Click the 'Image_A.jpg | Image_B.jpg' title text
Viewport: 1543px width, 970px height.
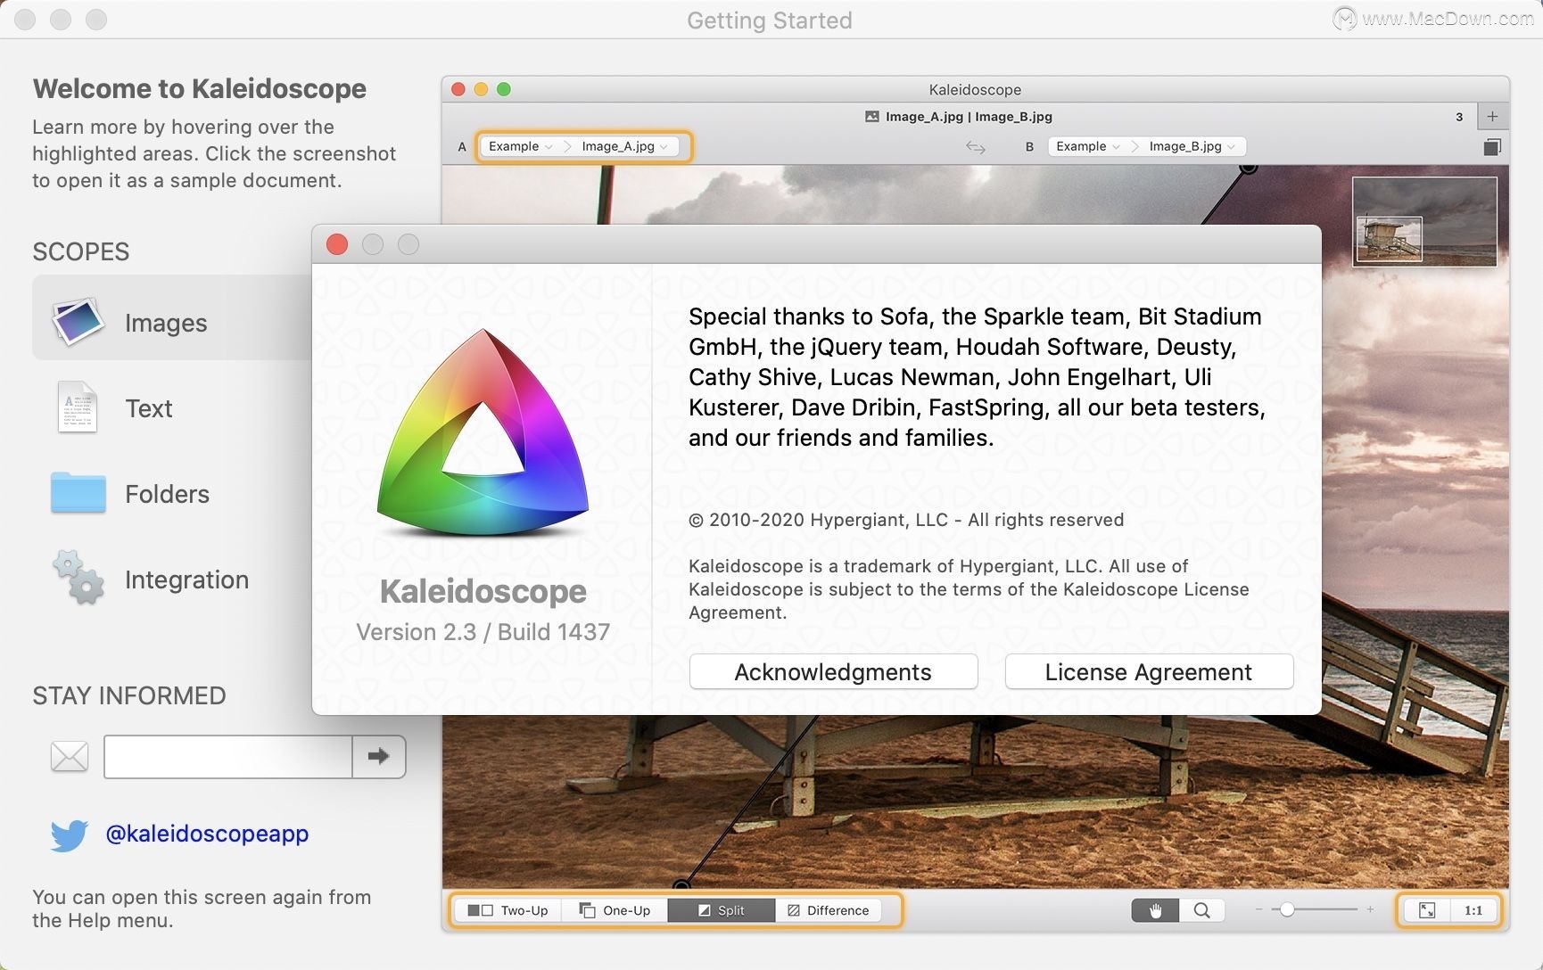pyautogui.click(x=969, y=117)
